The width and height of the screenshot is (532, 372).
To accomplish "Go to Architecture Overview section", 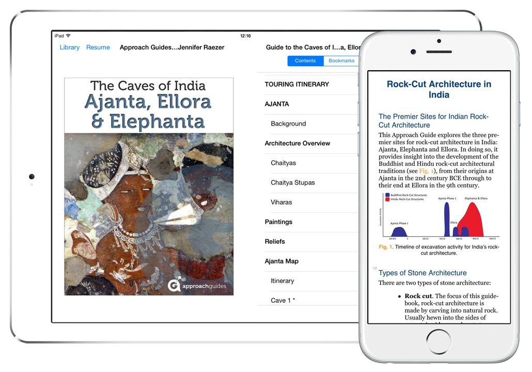I will point(297,143).
